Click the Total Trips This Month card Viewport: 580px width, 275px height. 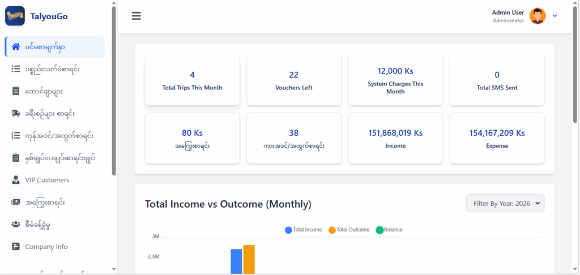pos(192,80)
